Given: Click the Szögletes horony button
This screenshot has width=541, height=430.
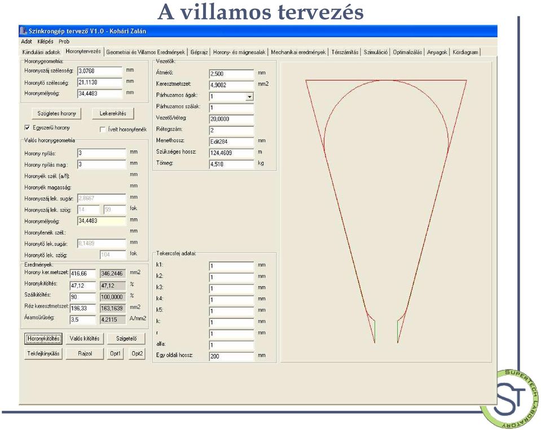Looking at the screenshot, I should tap(56, 113).
